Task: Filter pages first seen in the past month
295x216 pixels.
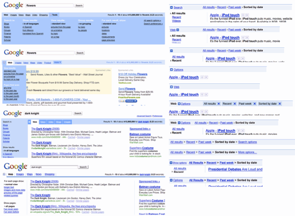Action: tap(11, 96)
